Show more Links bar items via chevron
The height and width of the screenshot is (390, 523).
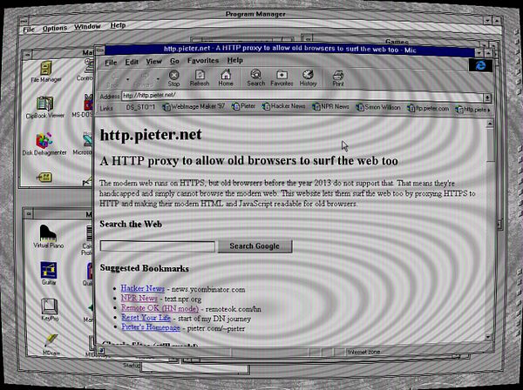(x=489, y=110)
